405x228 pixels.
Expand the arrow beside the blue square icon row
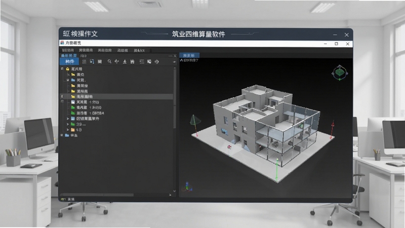[x=68, y=119]
